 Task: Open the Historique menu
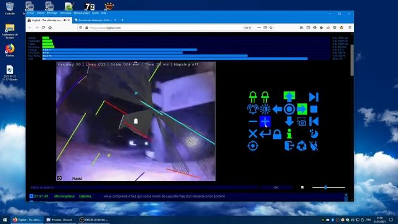click(65, 12)
